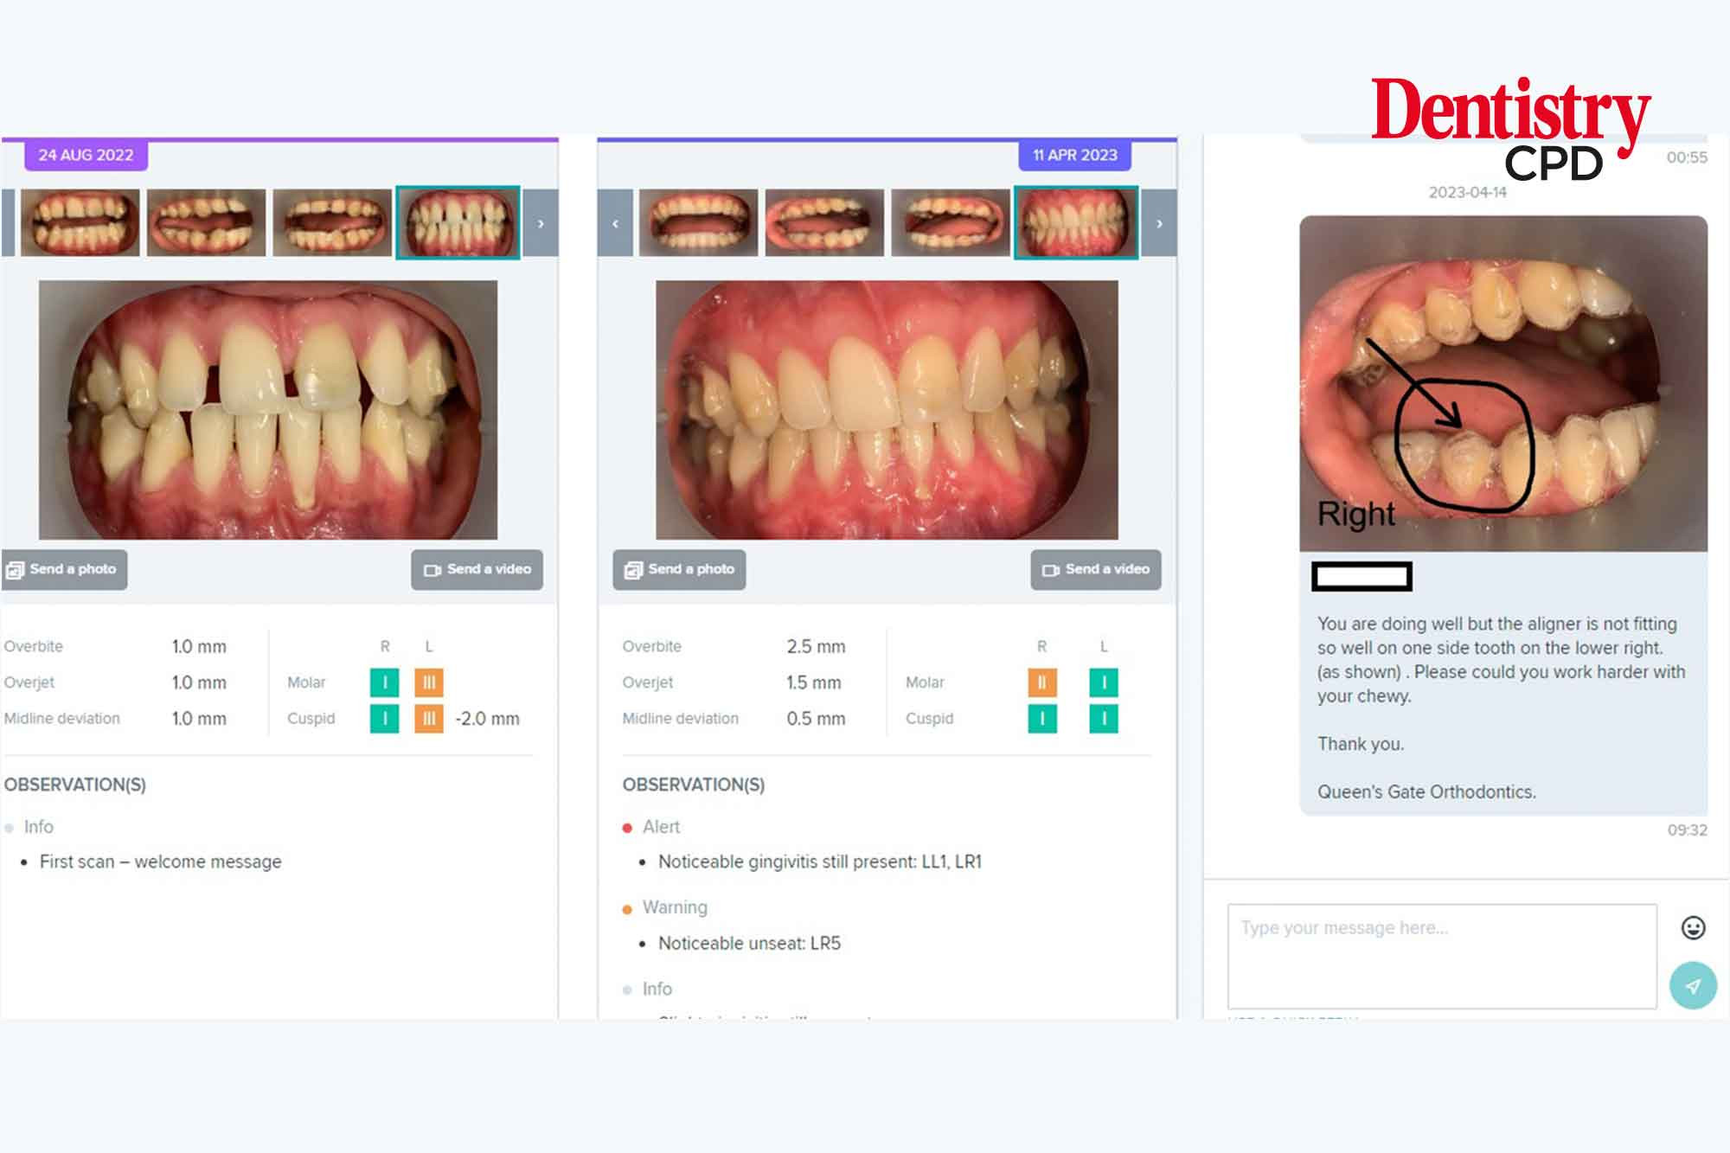Open annotated Right side photo in chat

pyautogui.click(x=1503, y=383)
